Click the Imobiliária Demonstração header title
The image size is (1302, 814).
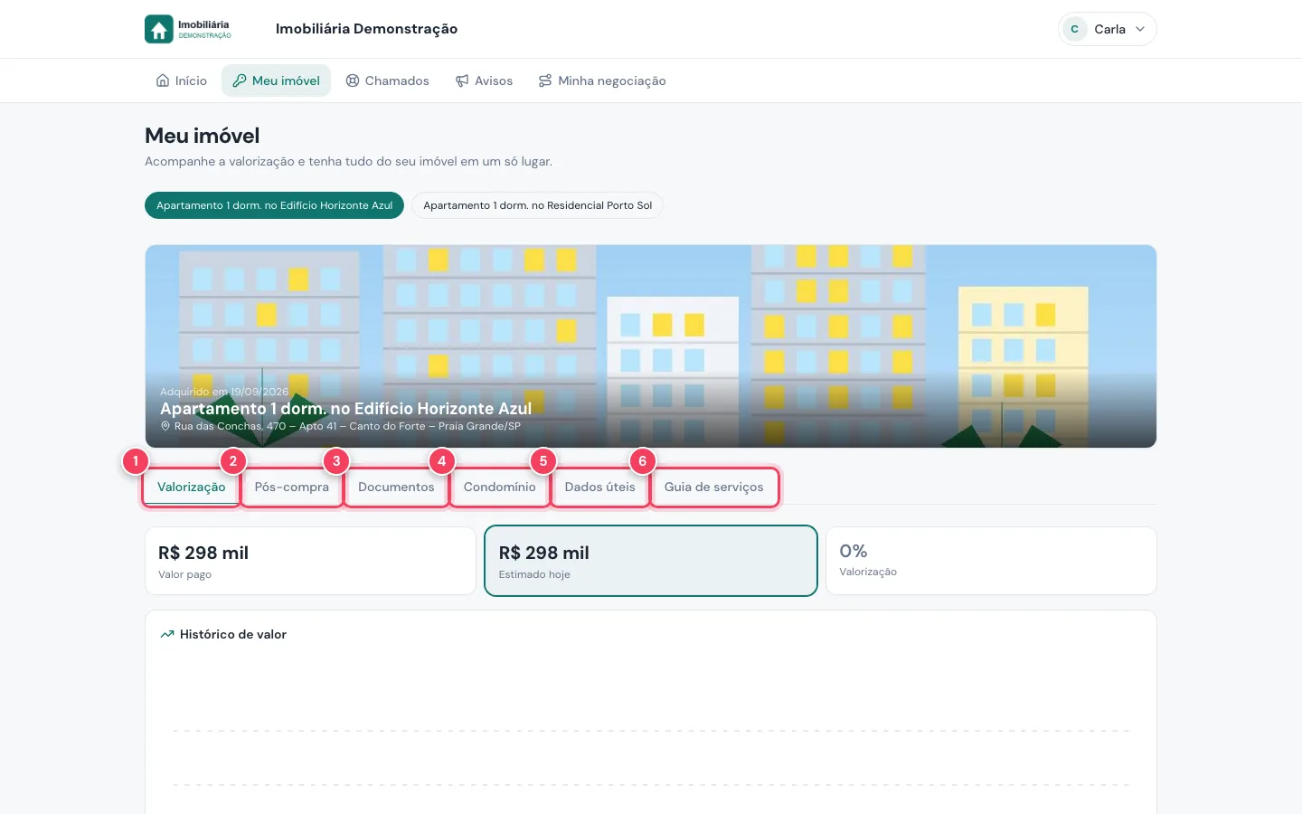(366, 29)
